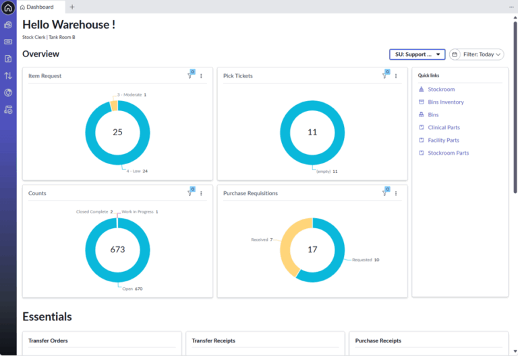Open the Stockroom quick link
This screenshot has width=518, height=356.
441,90
